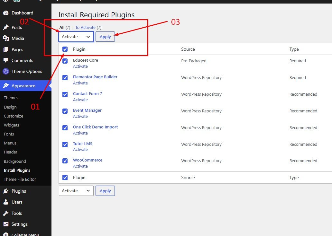
Task: Open the Widgets submenu item
Action: (12, 125)
